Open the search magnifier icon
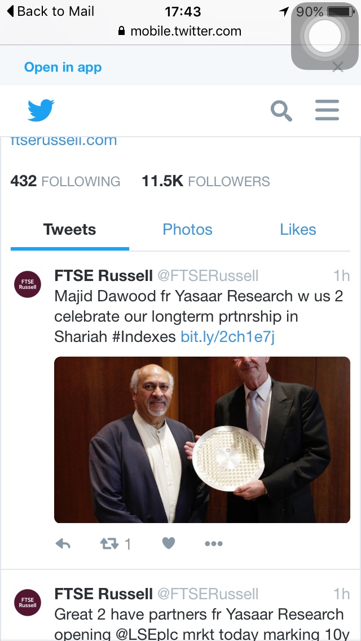 pyautogui.click(x=281, y=111)
